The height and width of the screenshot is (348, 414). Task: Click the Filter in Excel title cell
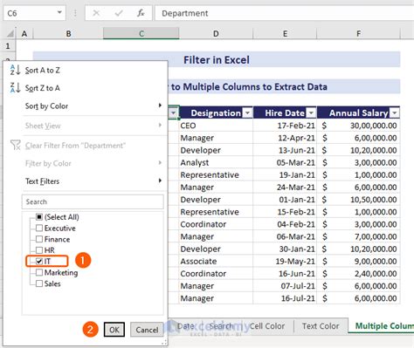click(217, 60)
